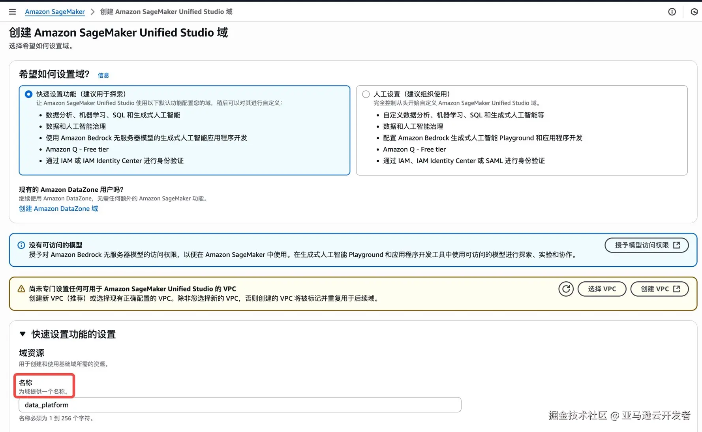This screenshot has width=702, height=432.
Task: Select the 人工设置 radio option
Action: (366, 94)
